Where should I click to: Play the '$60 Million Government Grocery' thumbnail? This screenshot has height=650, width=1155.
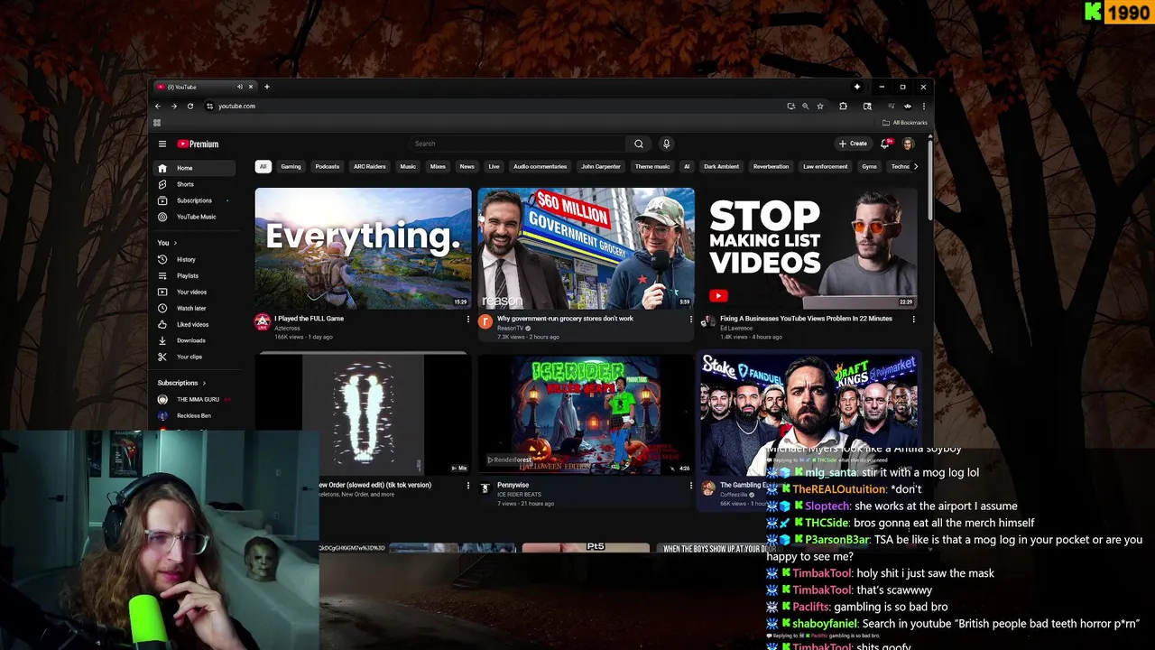tap(587, 248)
